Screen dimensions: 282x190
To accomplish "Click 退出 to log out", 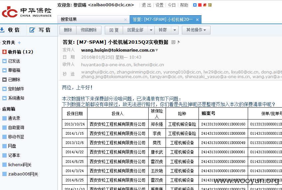I will click(146, 5).
